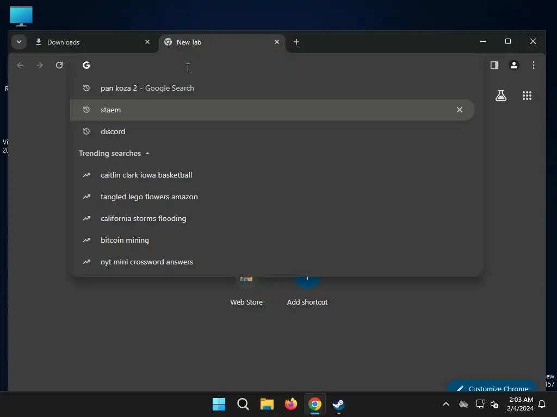Go forward with the forward arrow
Viewport: 557px width, 417px height.
40,65
